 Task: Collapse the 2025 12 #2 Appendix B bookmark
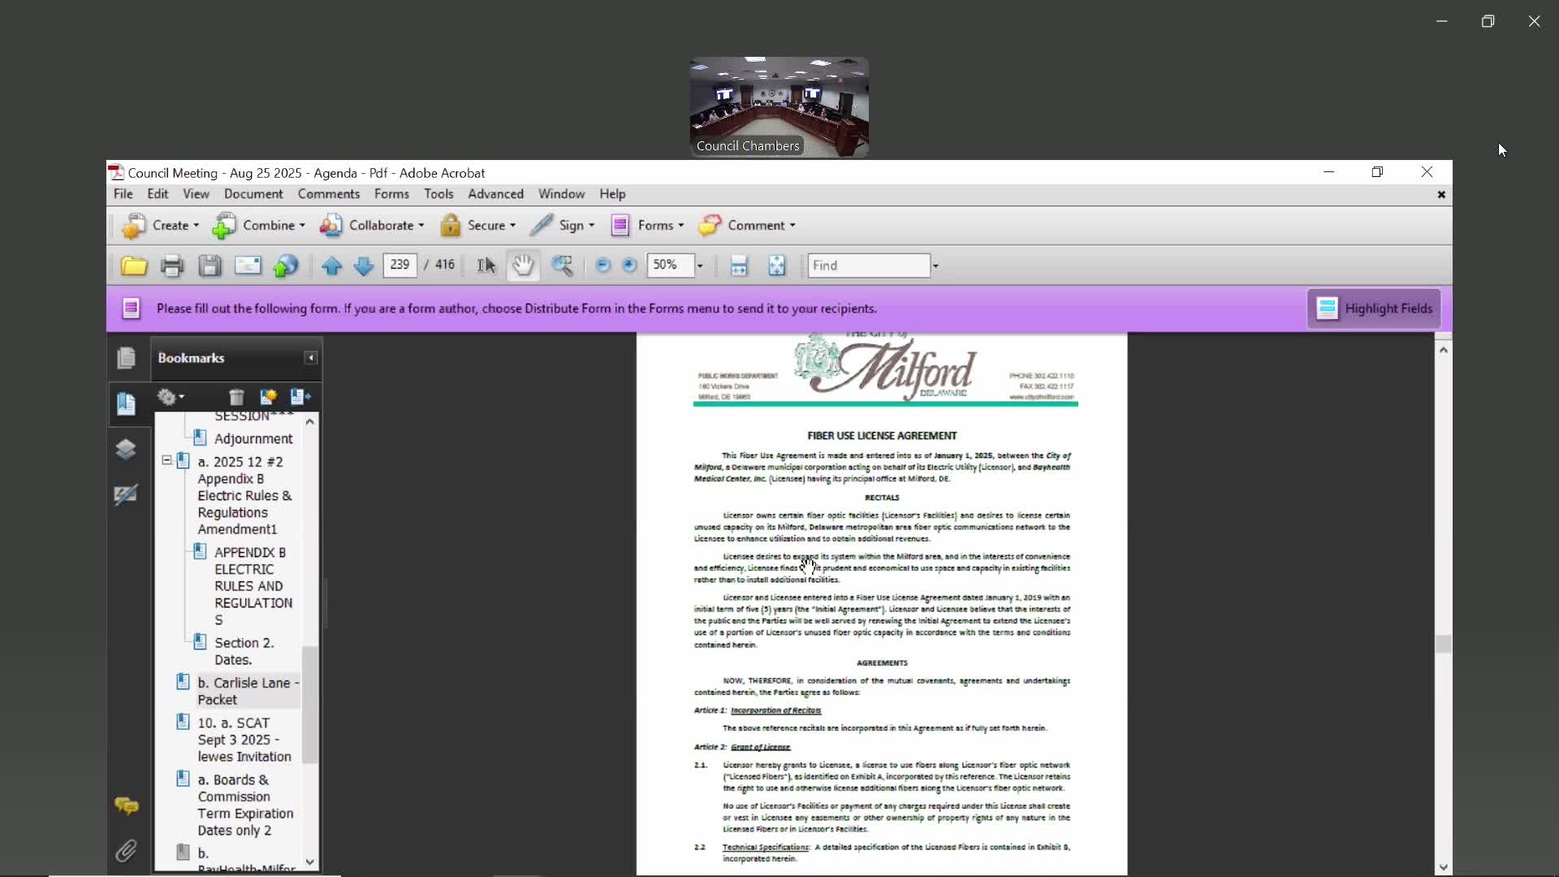[x=166, y=460]
